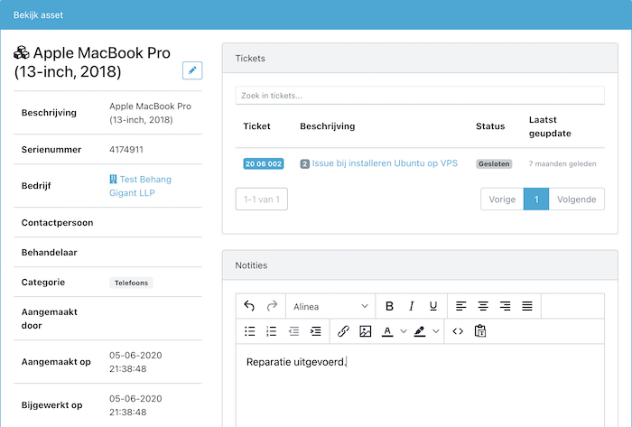Click the Gesloten status badge
The width and height of the screenshot is (632, 427).
[494, 164]
